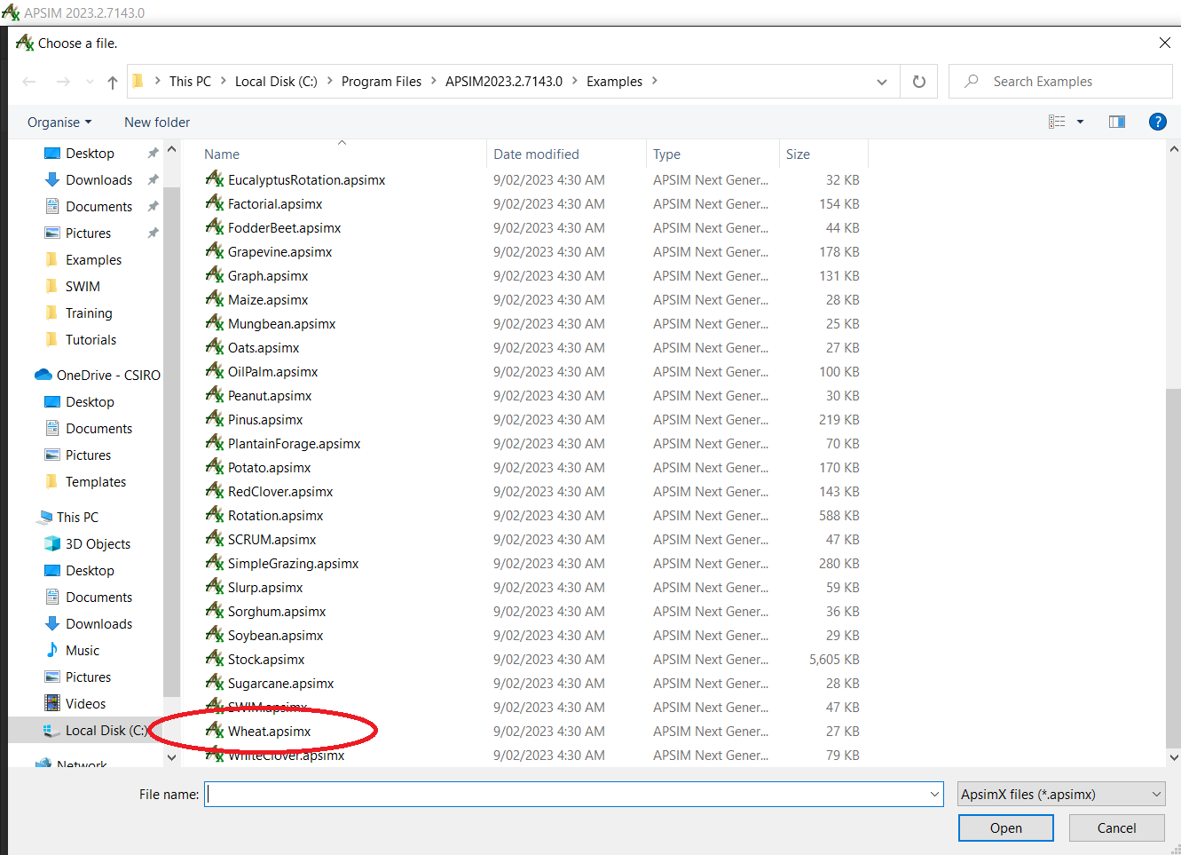Open the help question mark icon

tap(1157, 122)
